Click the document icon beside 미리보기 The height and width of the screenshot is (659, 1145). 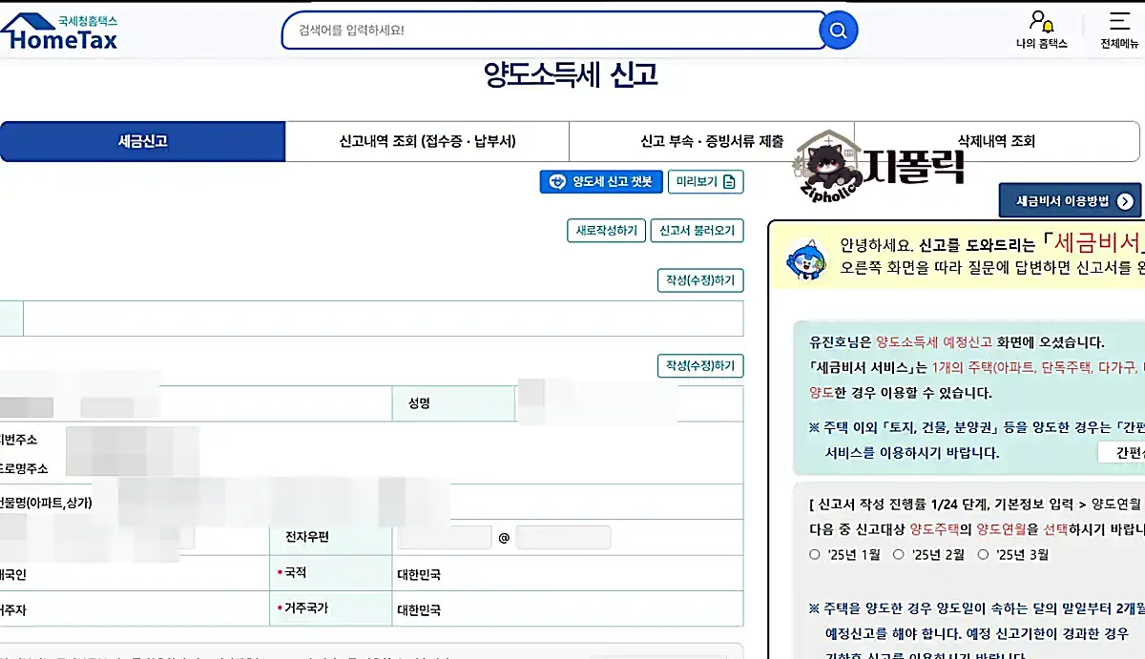click(x=730, y=181)
